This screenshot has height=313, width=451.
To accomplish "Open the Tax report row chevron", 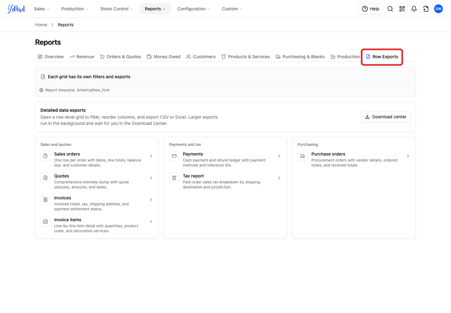I will [x=279, y=178].
